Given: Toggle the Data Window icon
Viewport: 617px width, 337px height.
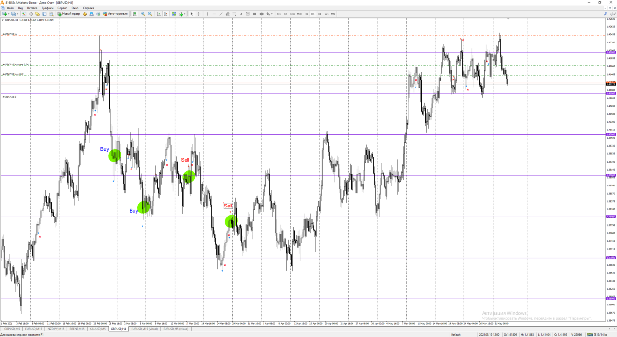Looking at the screenshot, I should [x=31, y=14].
